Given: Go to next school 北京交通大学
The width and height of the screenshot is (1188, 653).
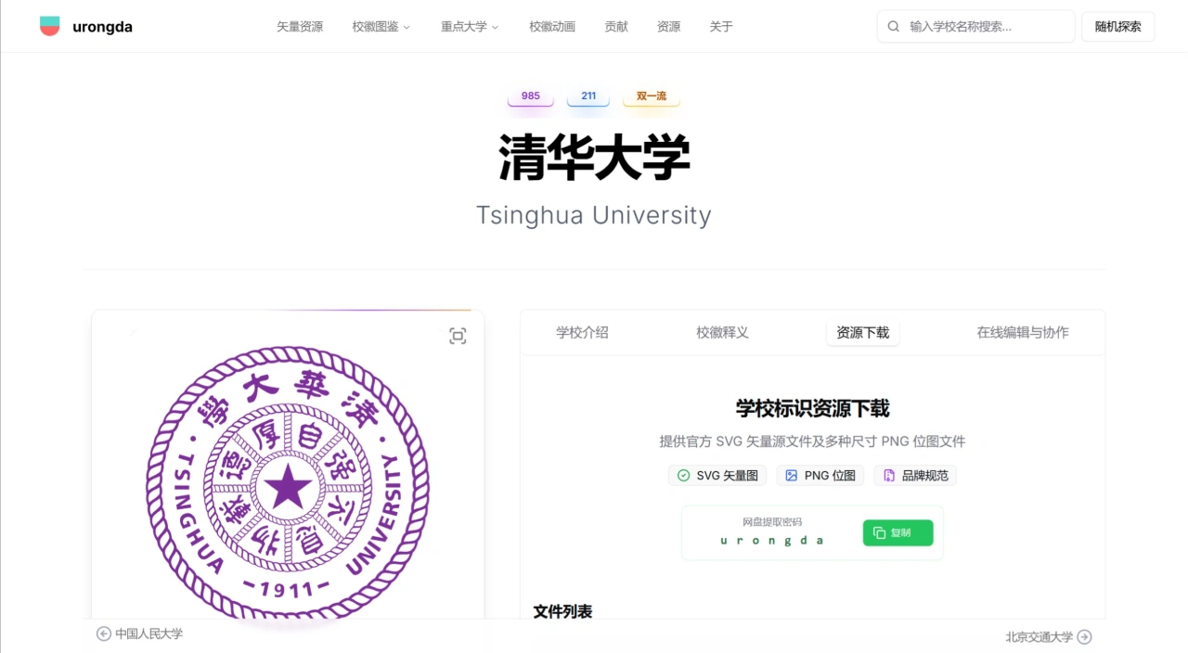Looking at the screenshot, I should pos(1049,636).
